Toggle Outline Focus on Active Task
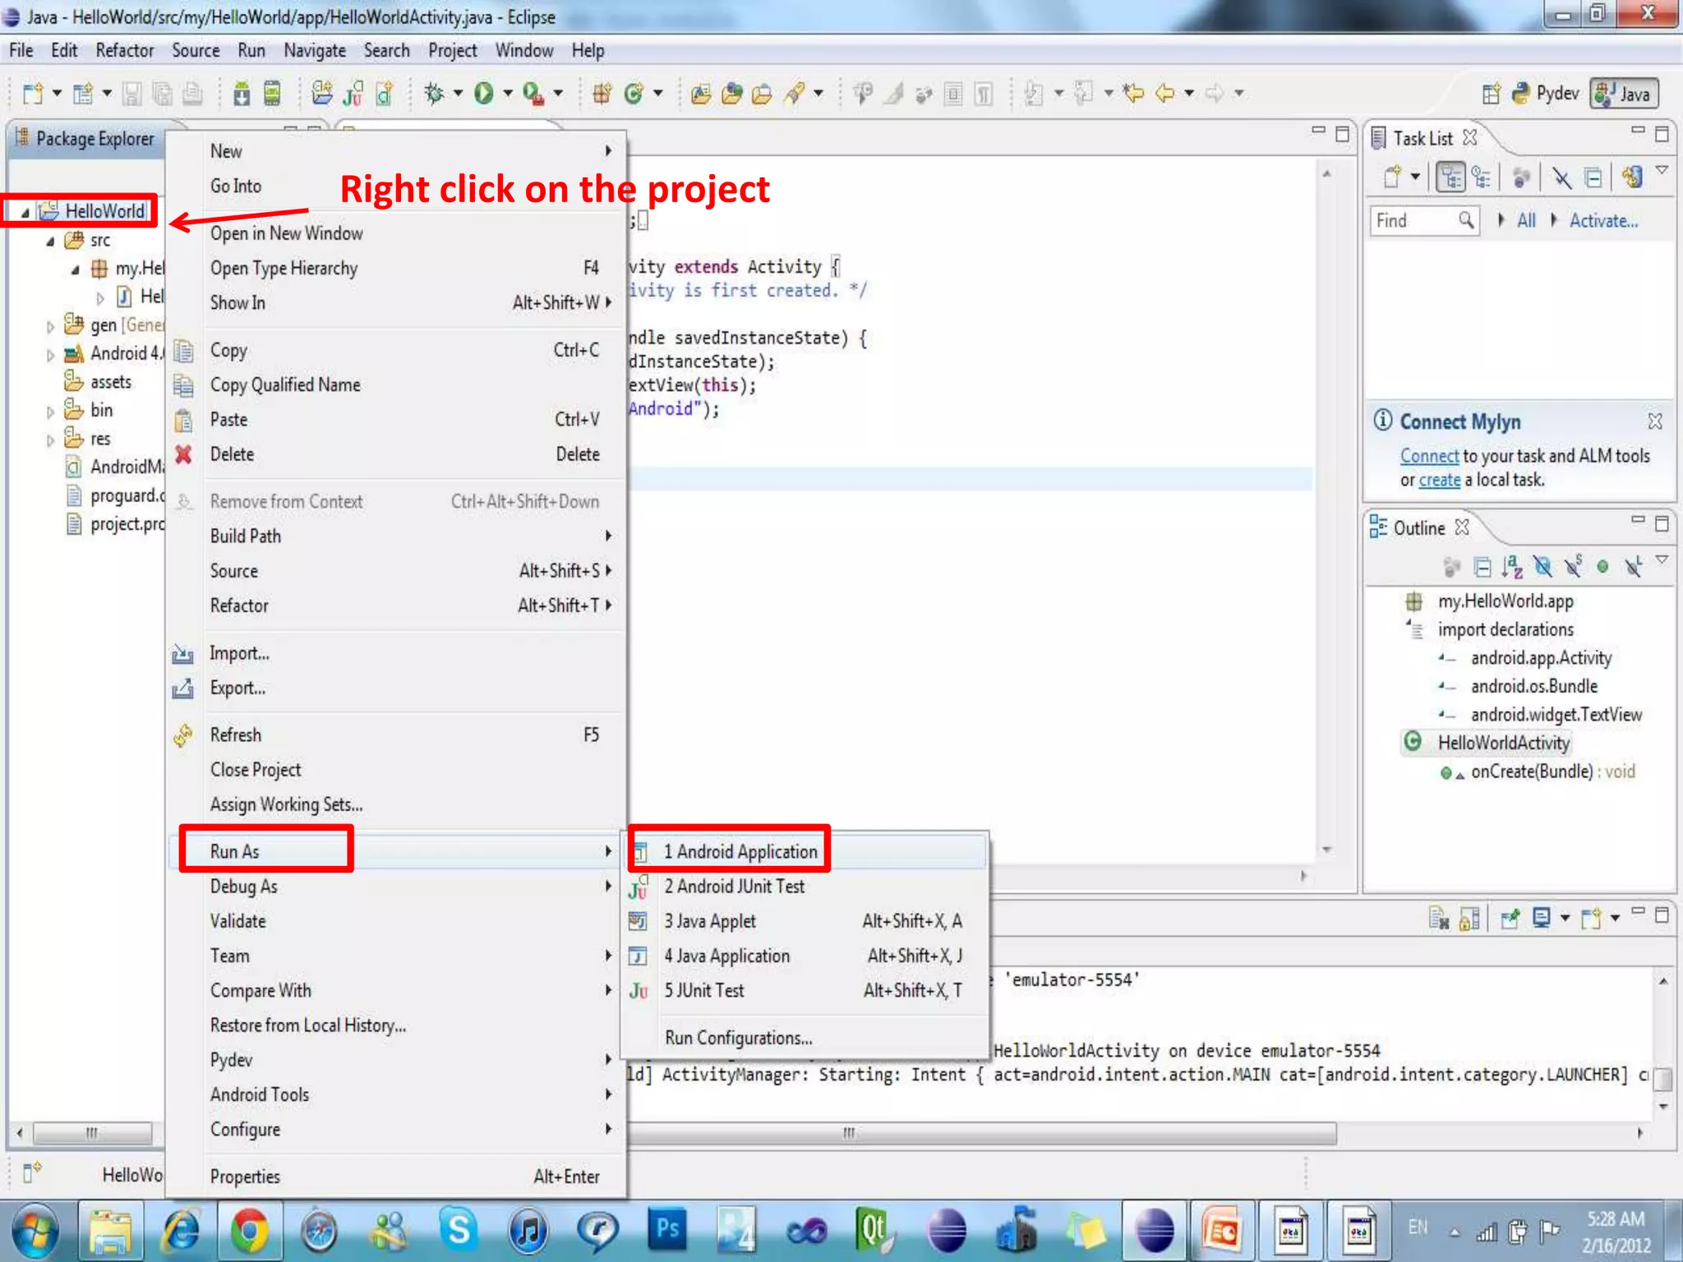 [x=1452, y=566]
